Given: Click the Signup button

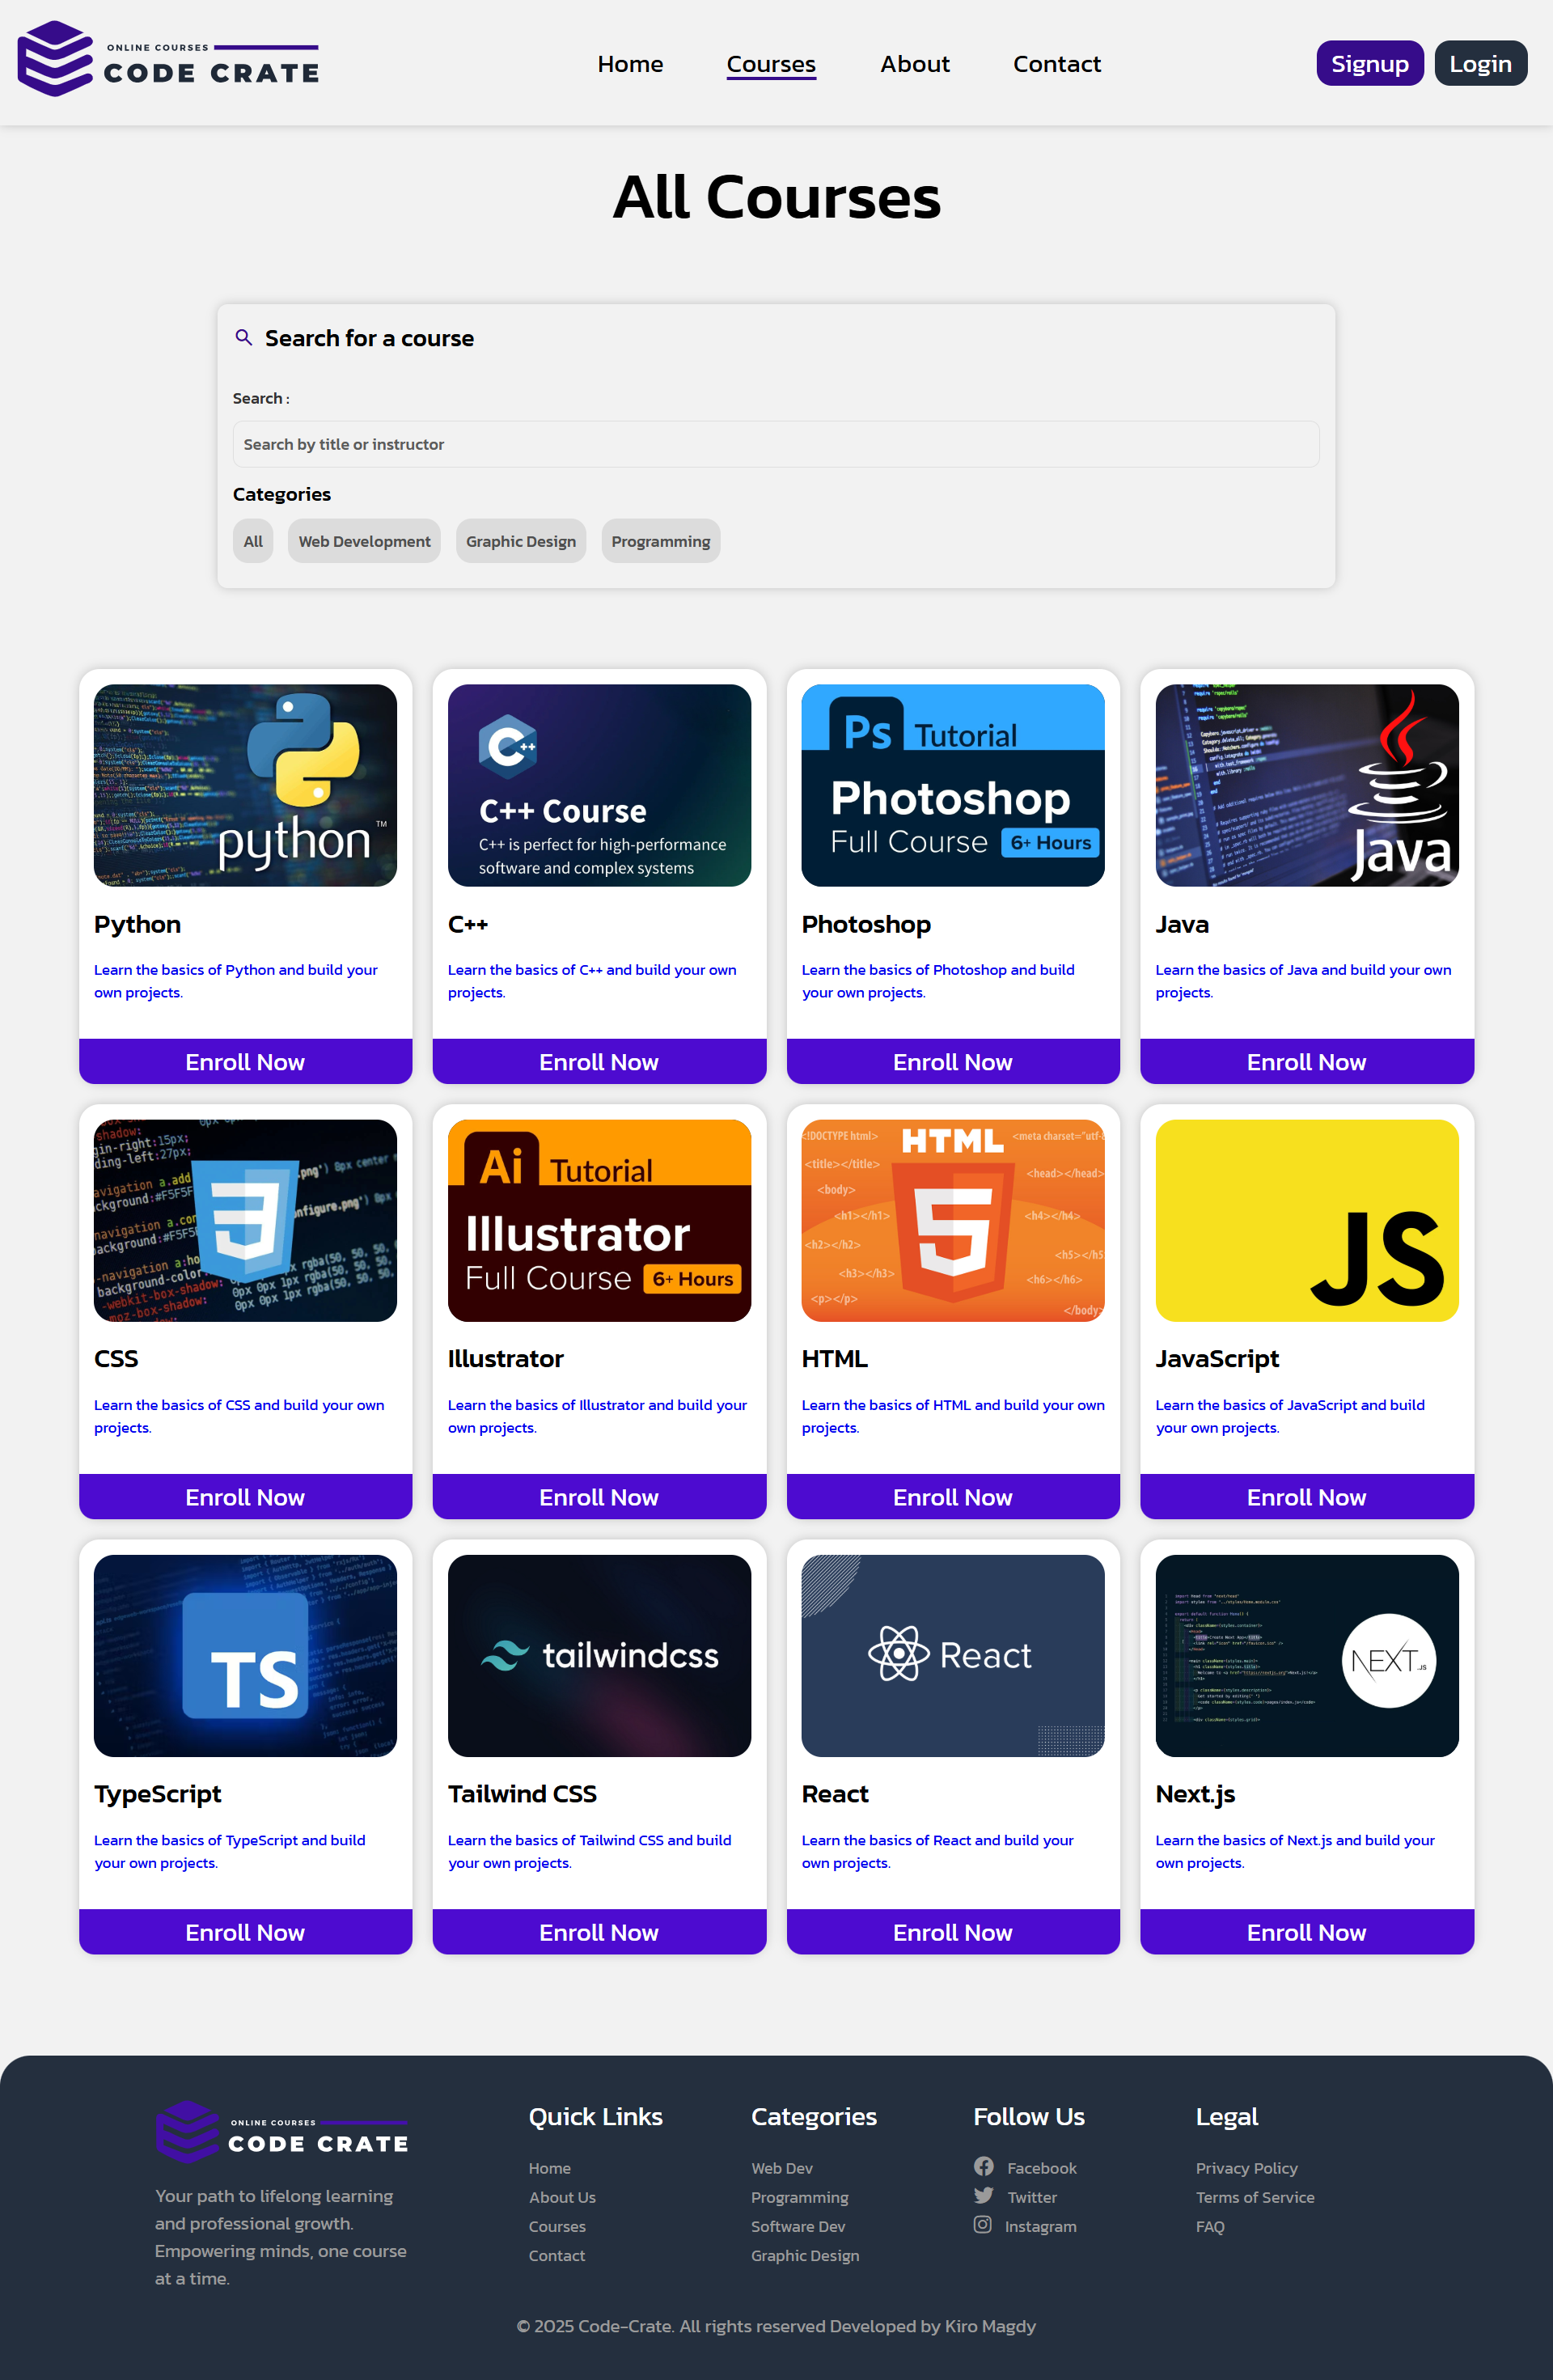Looking at the screenshot, I should coord(1369,62).
